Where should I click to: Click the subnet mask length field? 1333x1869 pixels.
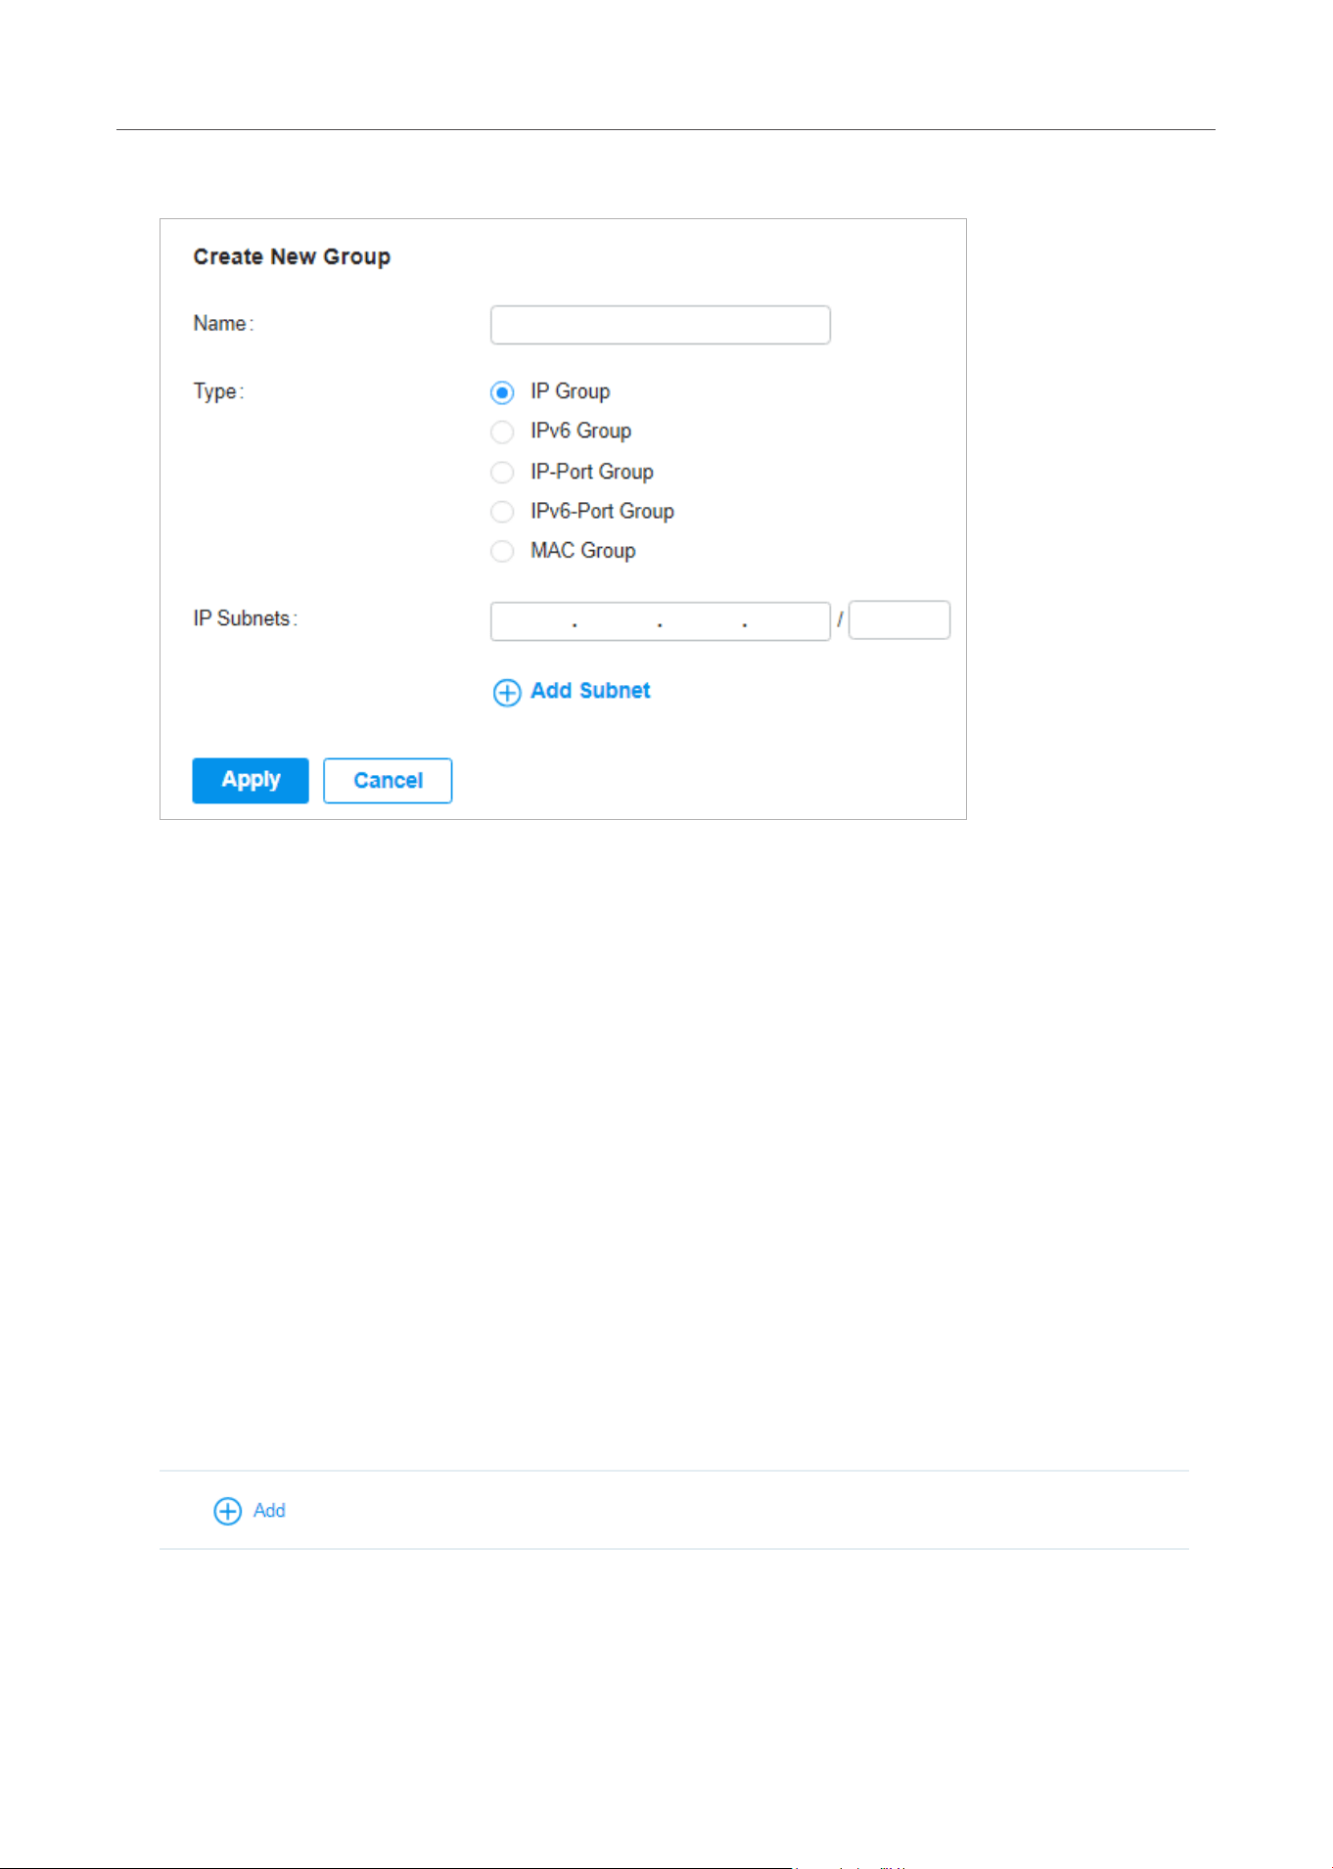click(x=899, y=620)
